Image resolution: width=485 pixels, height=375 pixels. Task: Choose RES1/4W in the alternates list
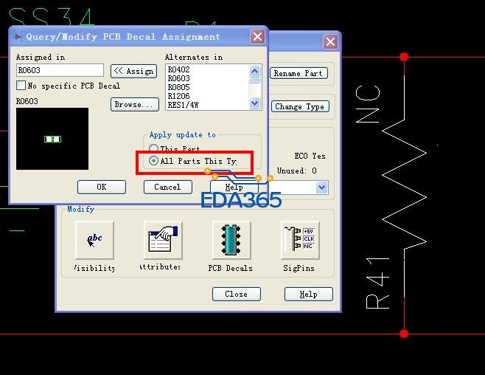[183, 105]
